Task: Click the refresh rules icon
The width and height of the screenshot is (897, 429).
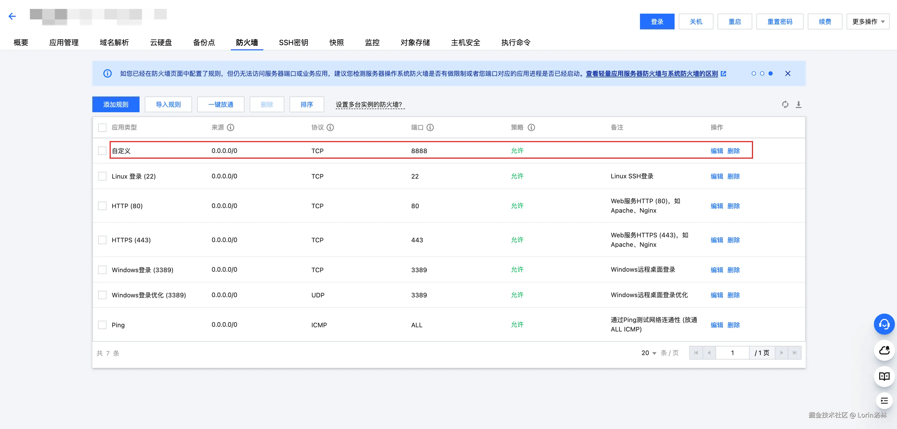Action: 785,104
